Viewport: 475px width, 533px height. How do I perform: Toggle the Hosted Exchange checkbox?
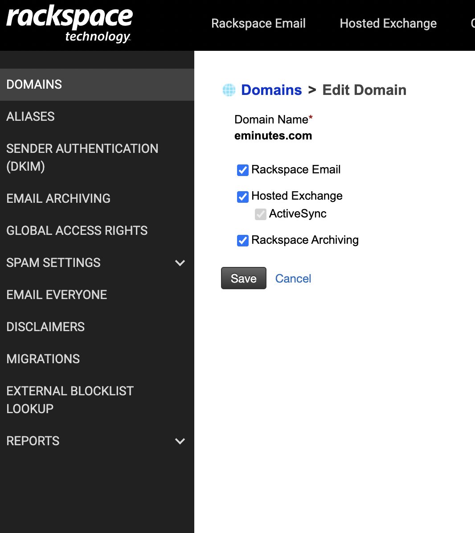click(x=242, y=197)
